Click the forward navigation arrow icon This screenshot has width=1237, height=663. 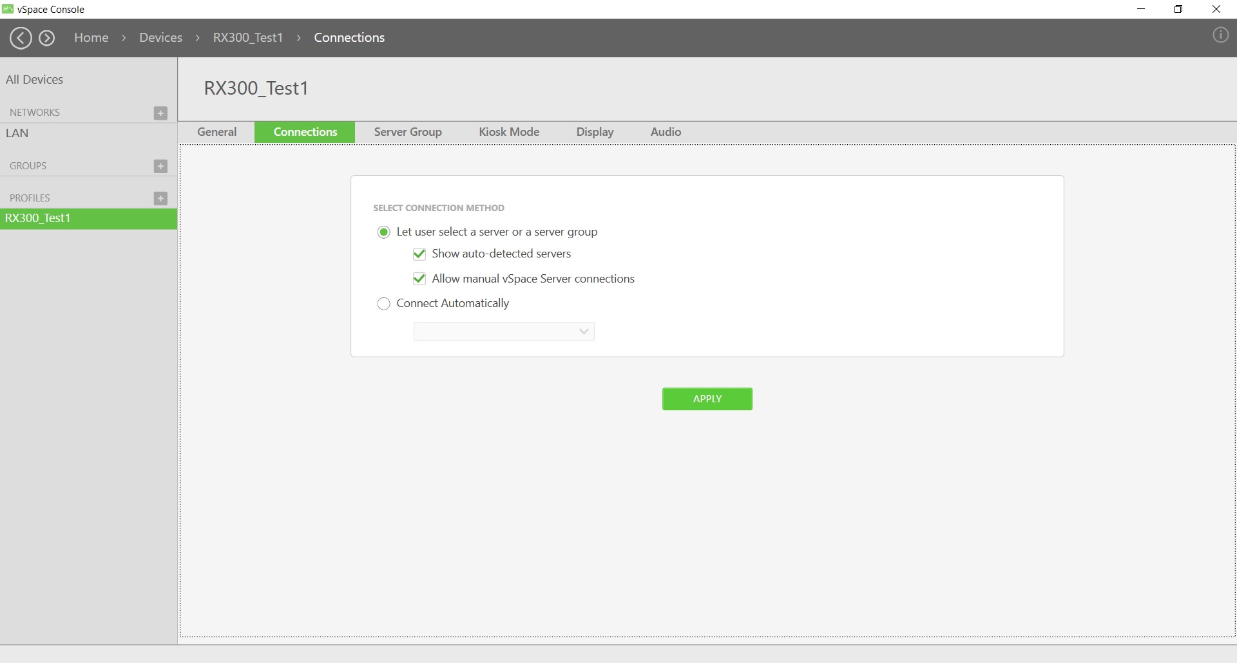click(x=47, y=38)
